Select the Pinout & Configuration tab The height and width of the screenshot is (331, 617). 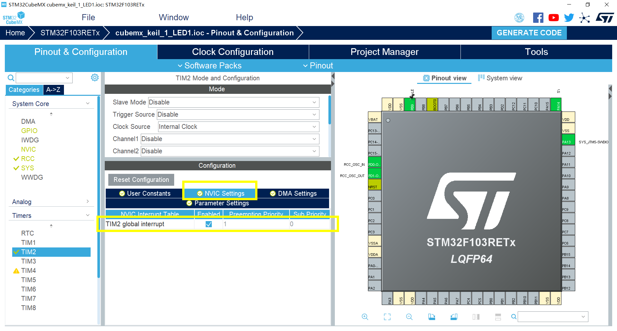point(81,52)
